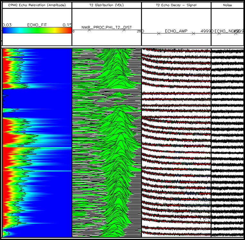Click the 4999 scale value of ECHO_AMP
The width and height of the screenshot is (245, 240).
[x=206, y=31]
